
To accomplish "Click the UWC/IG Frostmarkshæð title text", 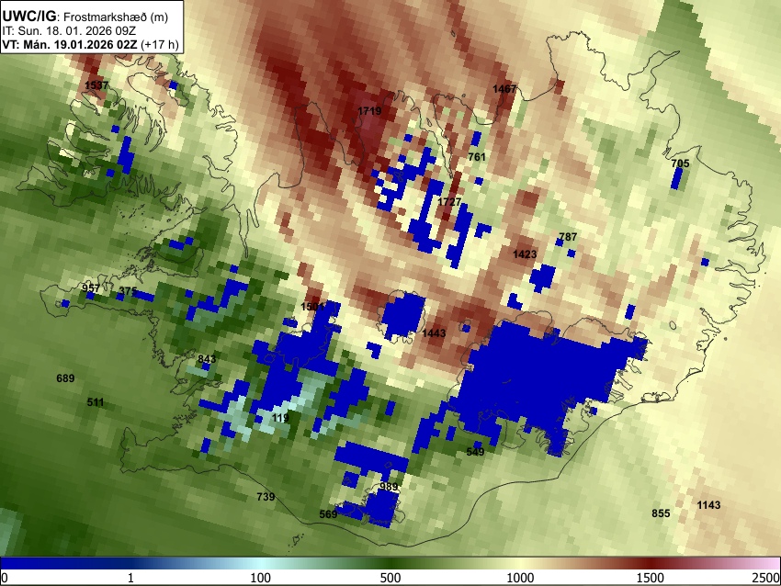I will point(85,17).
